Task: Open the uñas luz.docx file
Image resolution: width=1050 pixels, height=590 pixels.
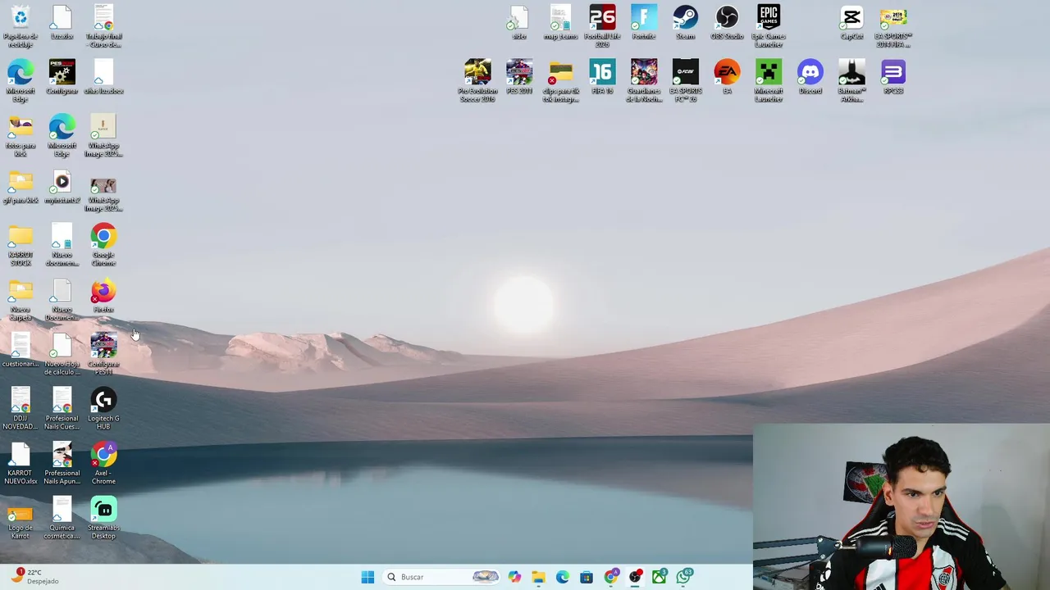Action: (103, 76)
